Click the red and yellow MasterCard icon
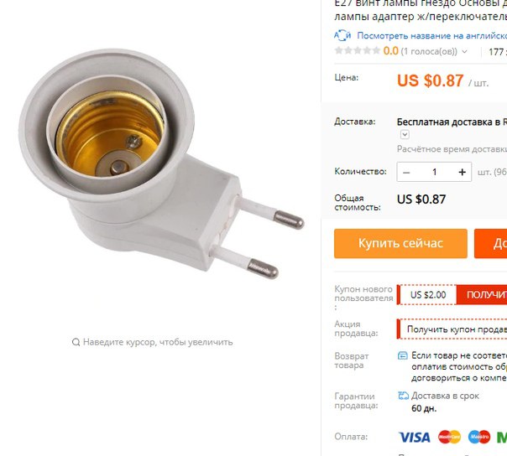The image size is (507, 456). (449, 437)
